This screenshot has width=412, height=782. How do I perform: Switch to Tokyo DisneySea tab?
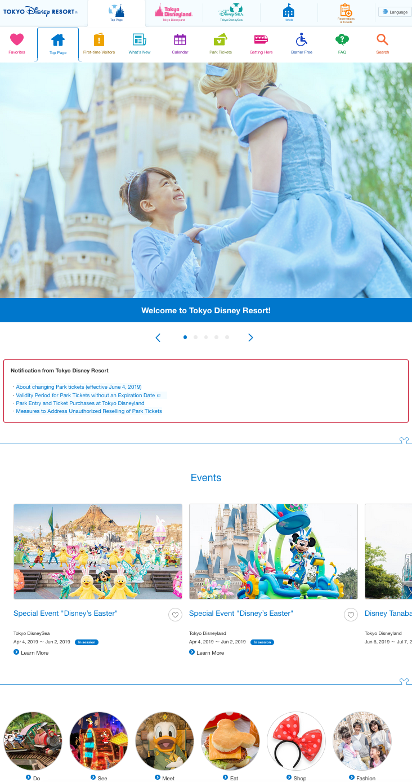tap(231, 13)
